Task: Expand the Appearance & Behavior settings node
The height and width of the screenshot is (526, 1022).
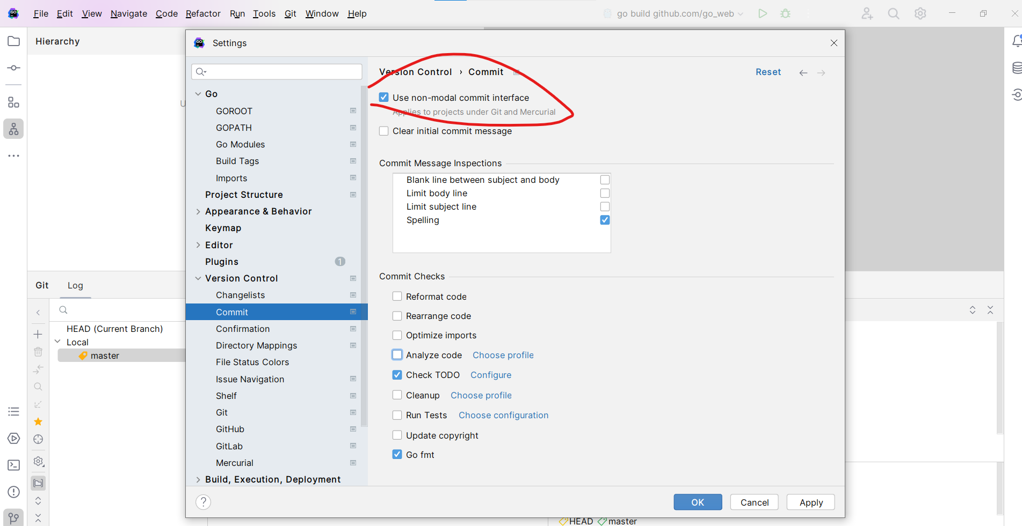Action: coord(198,212)
